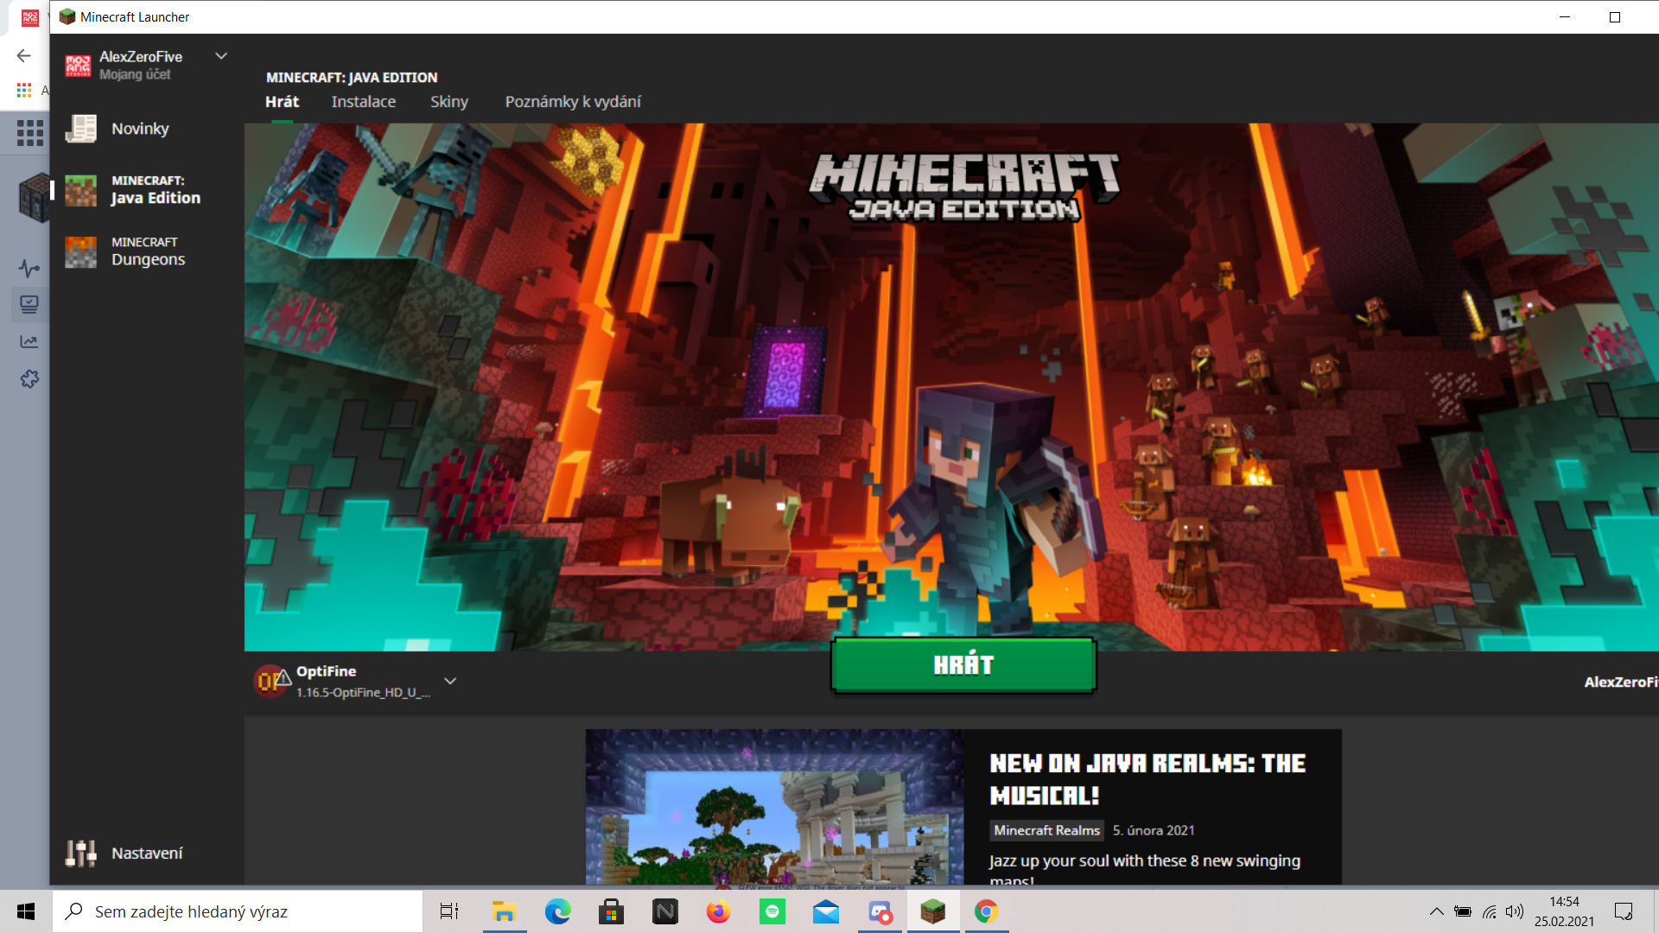Click the Minecraft launcher taskbar icon
This screenshot has height=933, width=1659.
(x=933, y=912)
